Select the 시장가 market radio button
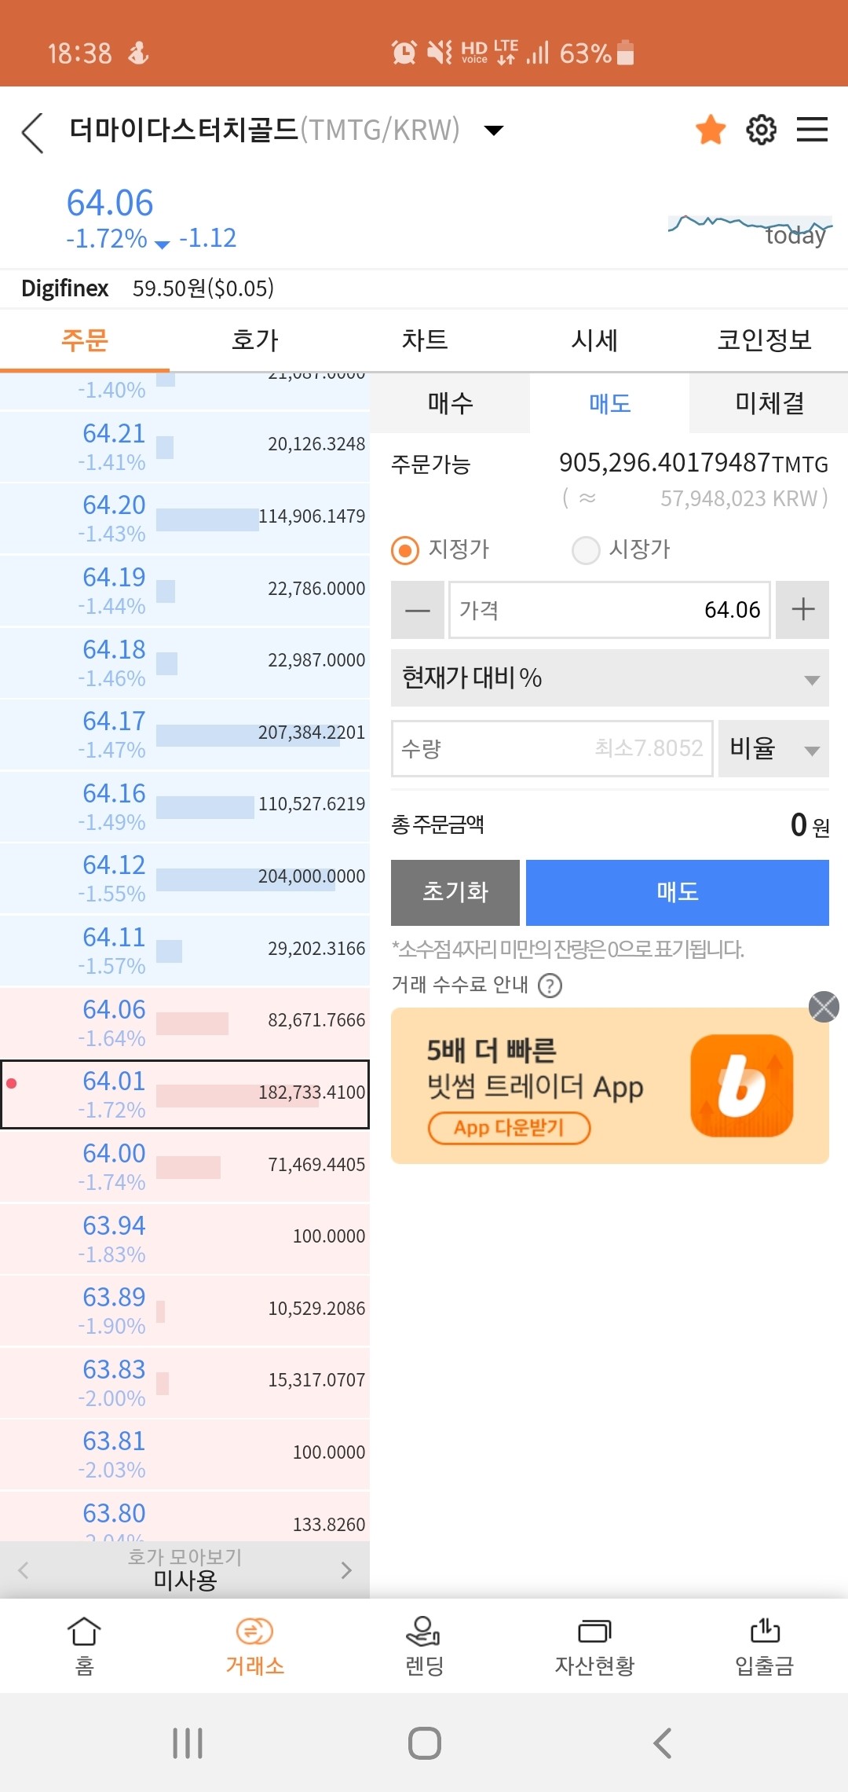The image size is (848, 1792). coord(586,550)
